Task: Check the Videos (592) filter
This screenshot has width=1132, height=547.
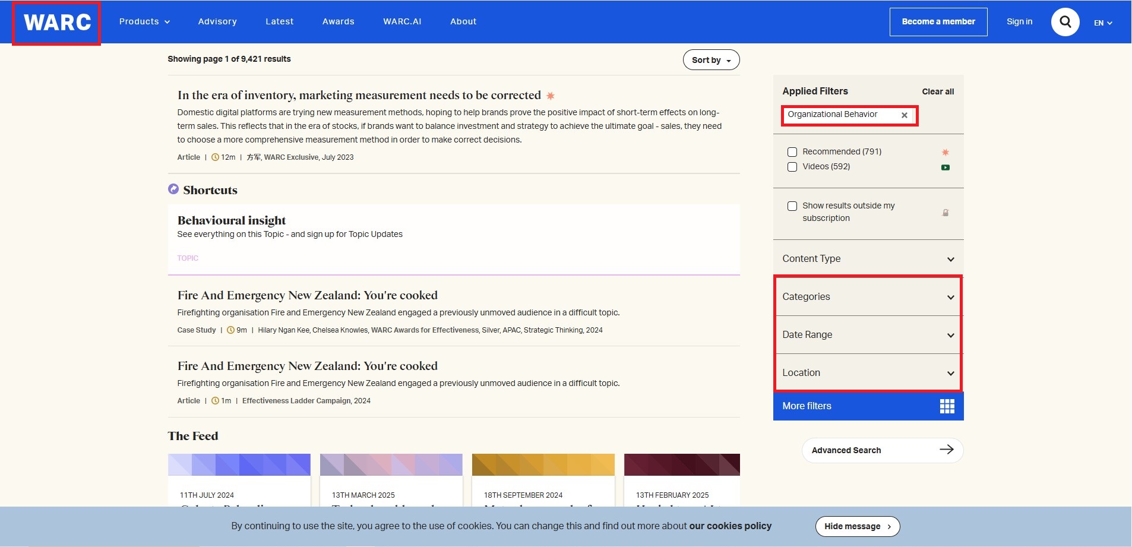Action: click(792, 167)
